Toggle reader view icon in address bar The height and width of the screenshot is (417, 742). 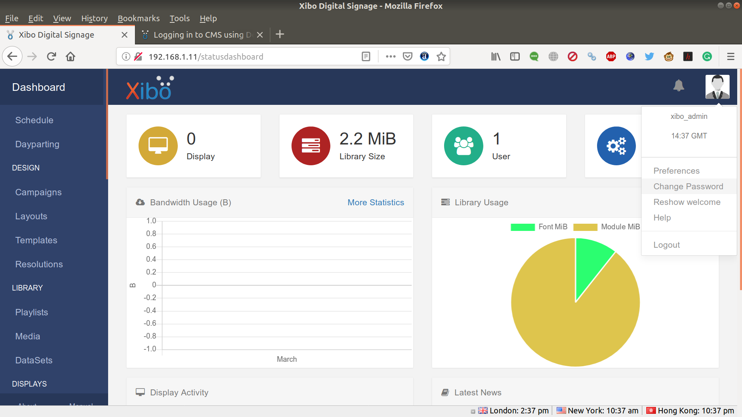[x=366, y=56]
